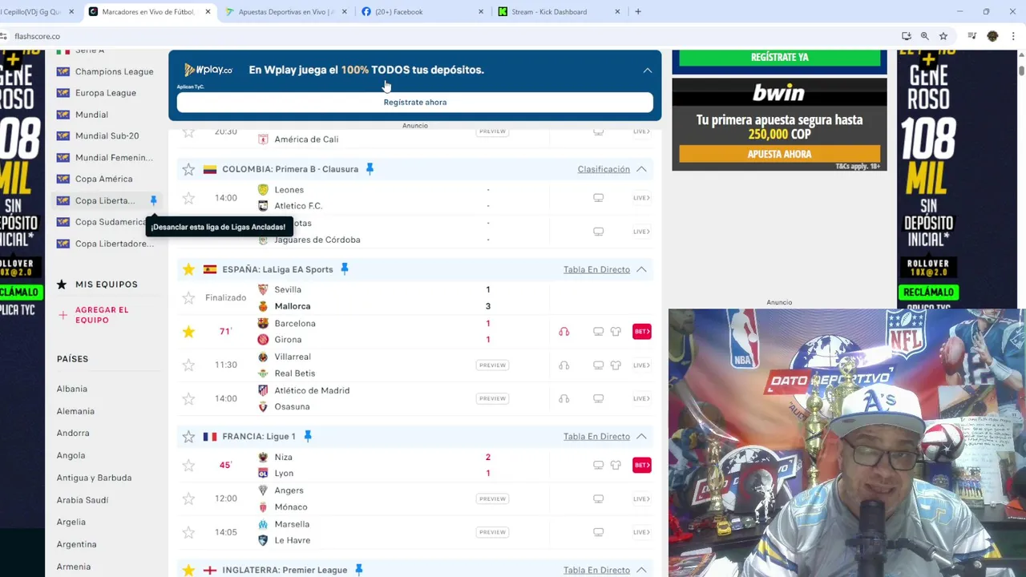Unpin LaLiga EA Sports pin icon
This screenshot has height=577, width=1026.
pyautogui.click(x=345, y=269)
